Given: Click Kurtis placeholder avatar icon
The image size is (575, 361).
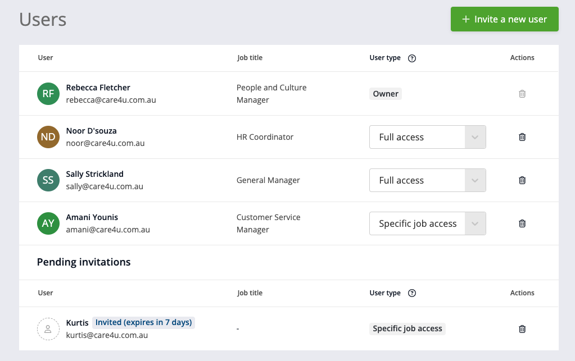Looking at the screenshot, I should click(48, 329).
